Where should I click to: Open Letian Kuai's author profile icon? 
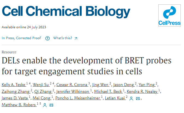(x=131, y=98)
